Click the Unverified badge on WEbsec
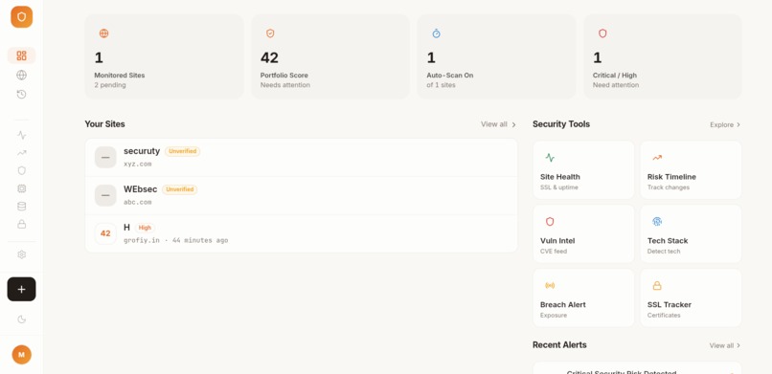 click(x=180, y=189)
